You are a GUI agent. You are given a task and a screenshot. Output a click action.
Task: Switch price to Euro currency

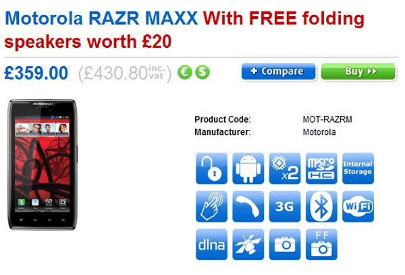tap(184, 72)
